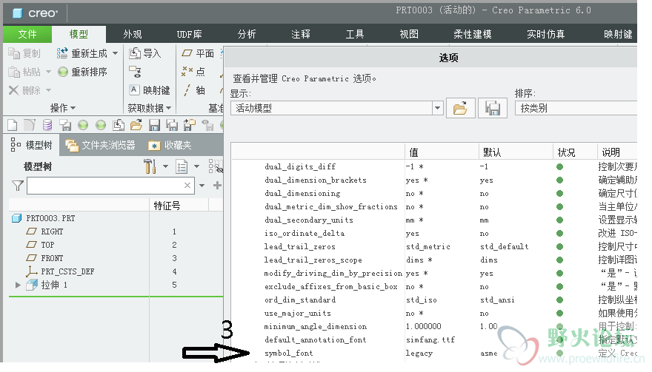652x372 pixels.
Task: Click the open configuration file folder button
Action: coord(460,109)
